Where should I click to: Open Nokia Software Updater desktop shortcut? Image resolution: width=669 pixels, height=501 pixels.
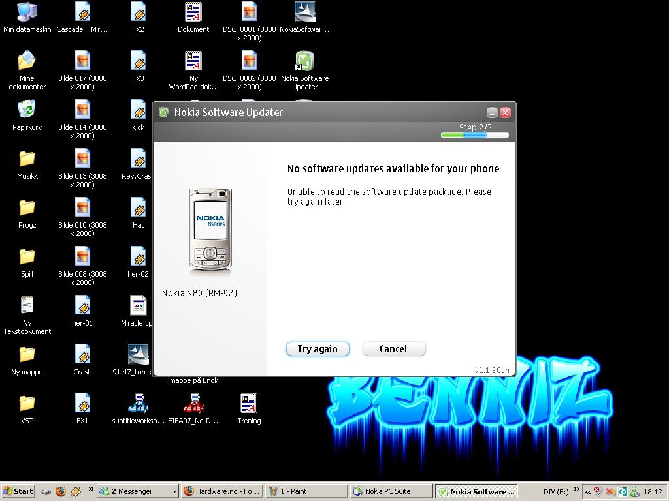click(304, 70)
